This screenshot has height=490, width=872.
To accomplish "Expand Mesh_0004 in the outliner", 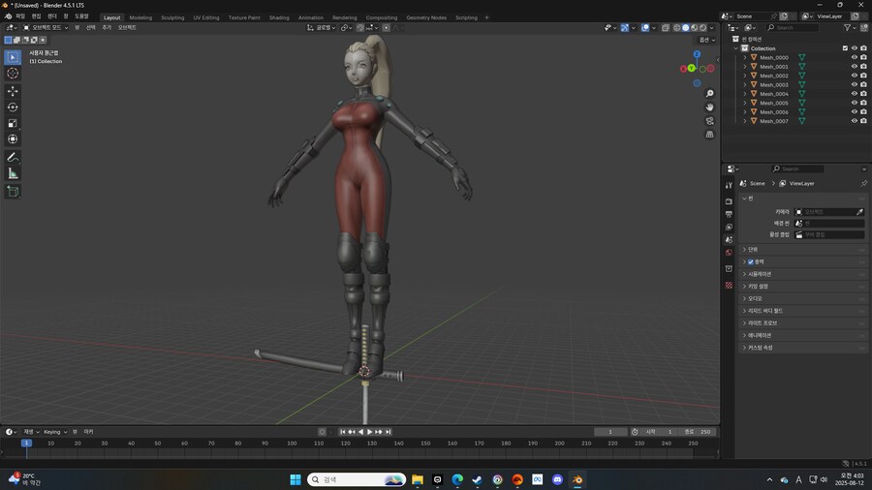I will click(745, 93).
